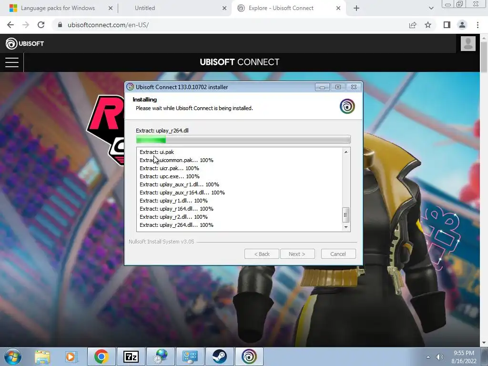Select log line 'upc.exe... 100%'

click(x=170, y=176)
